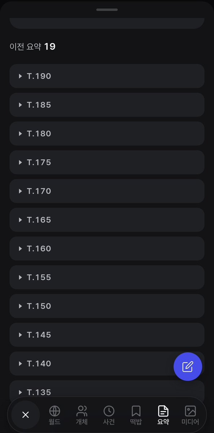Image resolution: width=214 pixels, height=433 pixels.
Task: Show the T.160 summary contents
Action: (107, 248)
